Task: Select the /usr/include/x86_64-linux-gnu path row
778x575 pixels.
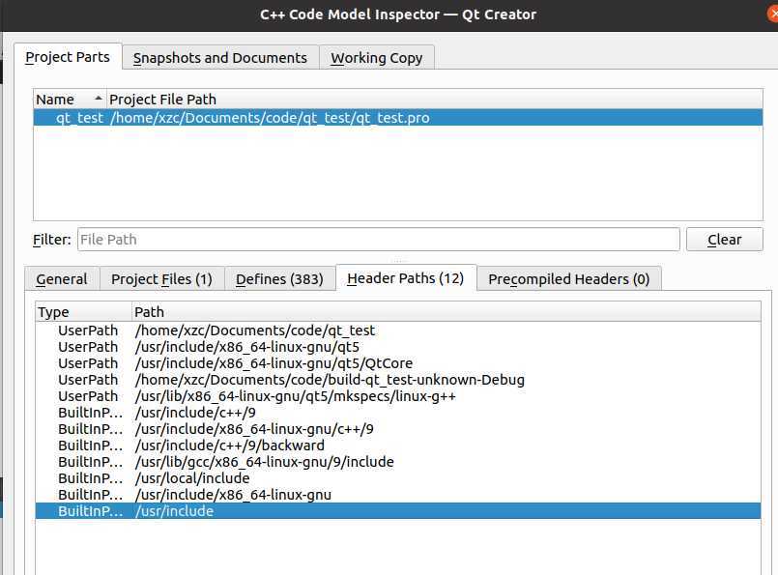Action: [x=398, y=494]
